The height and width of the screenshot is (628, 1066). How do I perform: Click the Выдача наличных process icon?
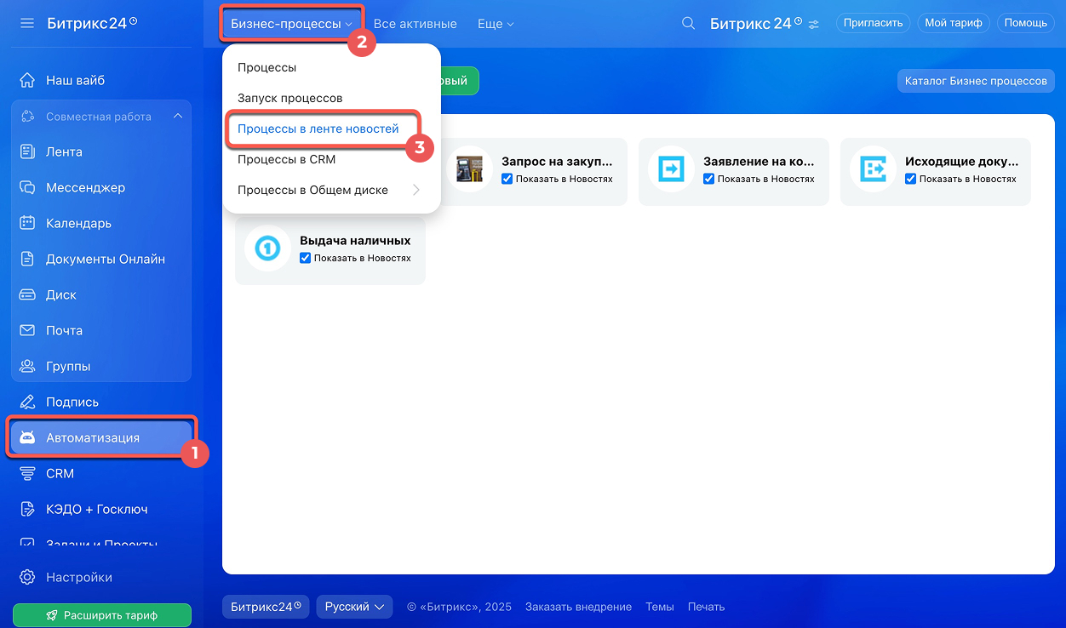click(x=268, y=248)
